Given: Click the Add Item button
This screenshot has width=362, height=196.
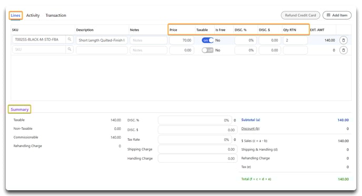Looking at the screenshot, I should point(337,15).
